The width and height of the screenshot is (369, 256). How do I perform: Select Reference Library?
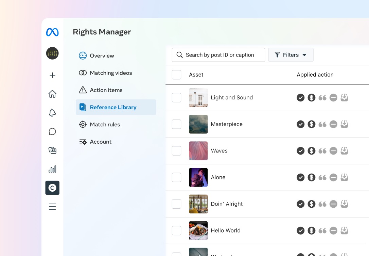click(x=116, y=107)
